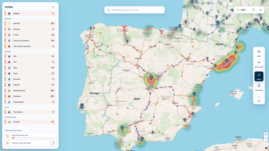Open the Paramètres menu item
Image resolution: width=269 pixels, height=151 pixels.
[259, 88]
